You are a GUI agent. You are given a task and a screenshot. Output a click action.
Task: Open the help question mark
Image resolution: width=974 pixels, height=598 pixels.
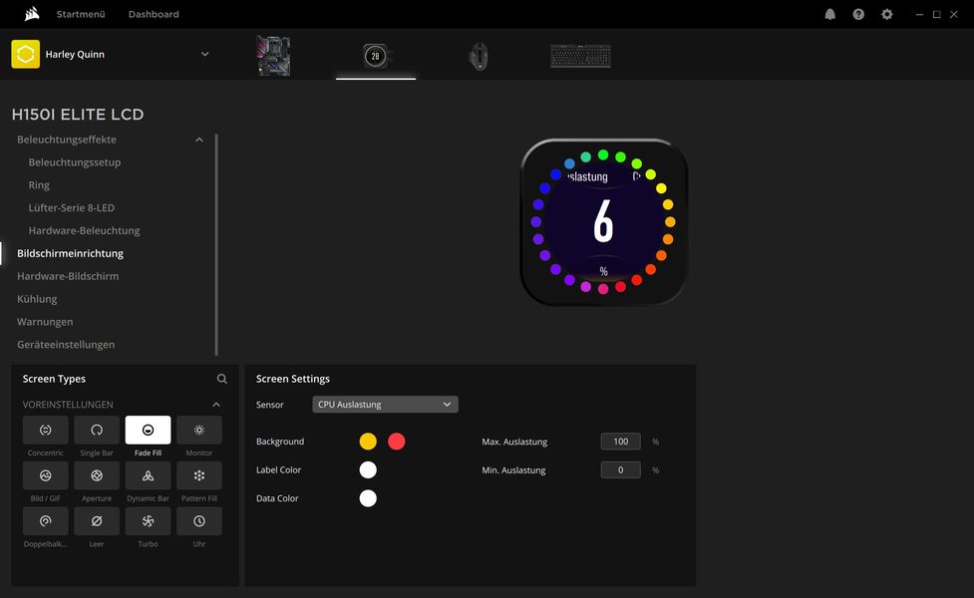pyautogui.click(x=858, y=14)
